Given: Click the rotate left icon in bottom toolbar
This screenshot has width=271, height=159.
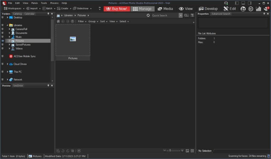Looking at the screenshot, I should pyautogui.click(x=63, y=151).
